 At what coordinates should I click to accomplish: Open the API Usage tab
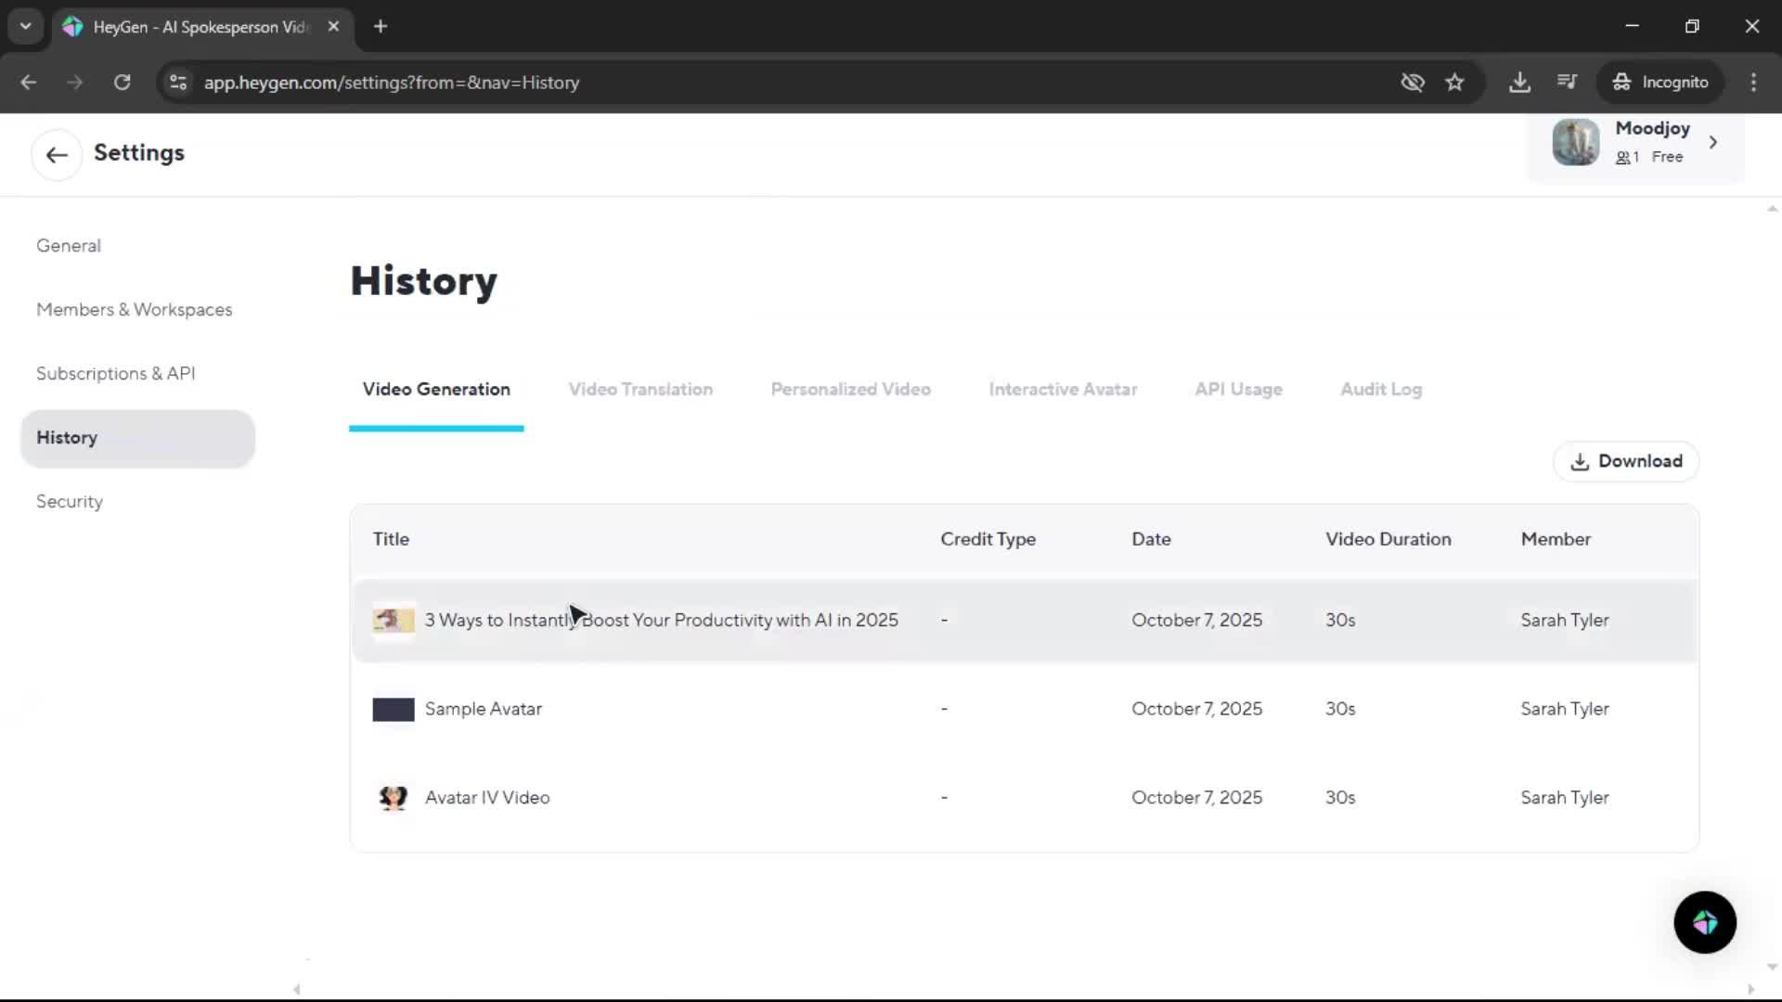tap(1238, 390)
